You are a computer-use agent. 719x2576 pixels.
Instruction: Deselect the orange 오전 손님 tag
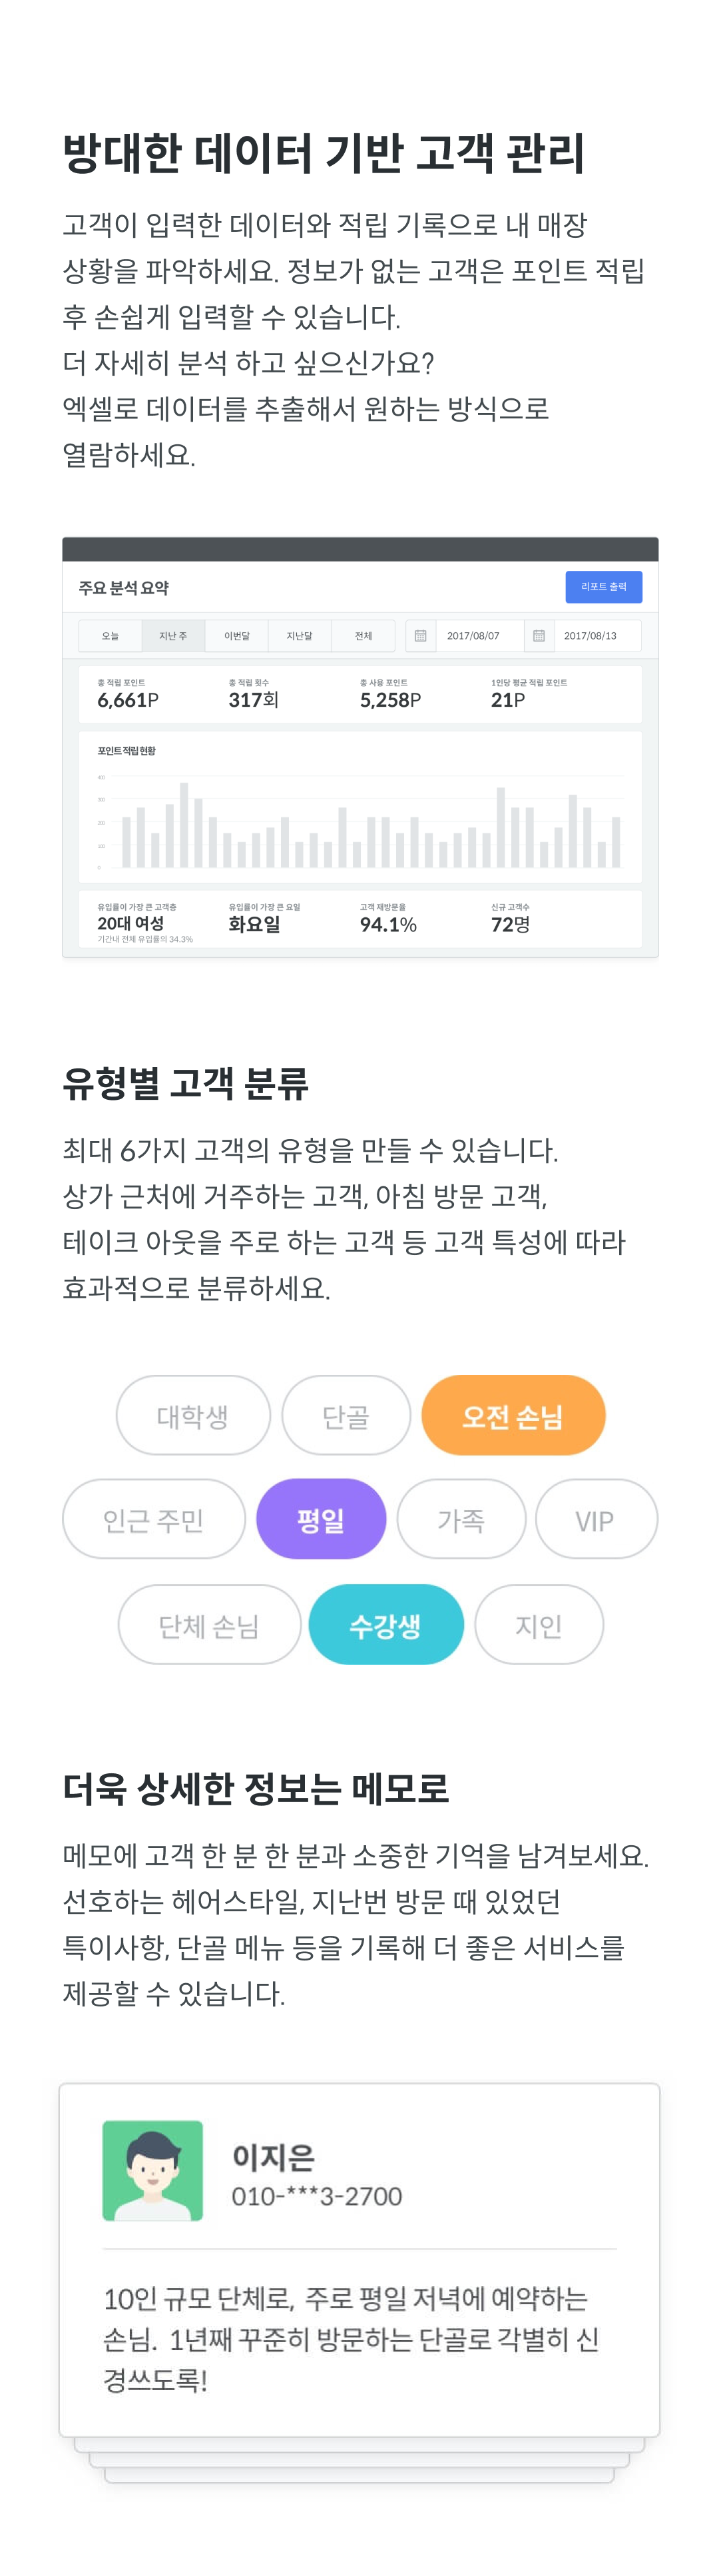tap(513, 1415)
